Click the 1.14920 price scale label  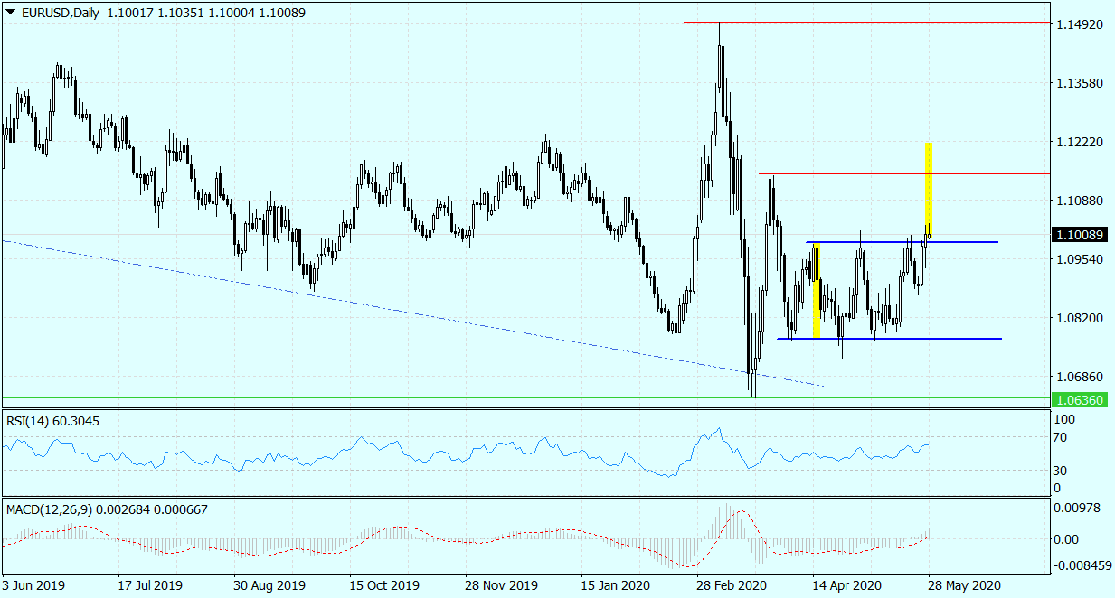coord(1079,24)
